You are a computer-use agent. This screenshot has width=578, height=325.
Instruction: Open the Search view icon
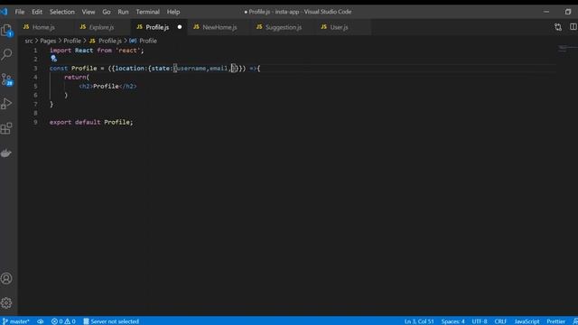[x=6, y=54]
